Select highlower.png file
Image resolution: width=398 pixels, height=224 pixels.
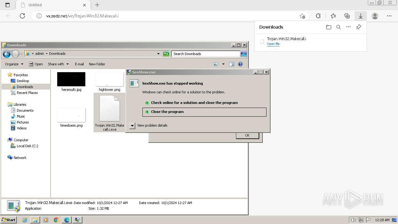click(109, 82)
